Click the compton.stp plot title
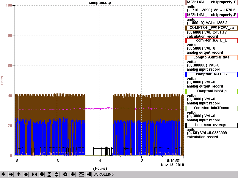 tap(100, 3)
